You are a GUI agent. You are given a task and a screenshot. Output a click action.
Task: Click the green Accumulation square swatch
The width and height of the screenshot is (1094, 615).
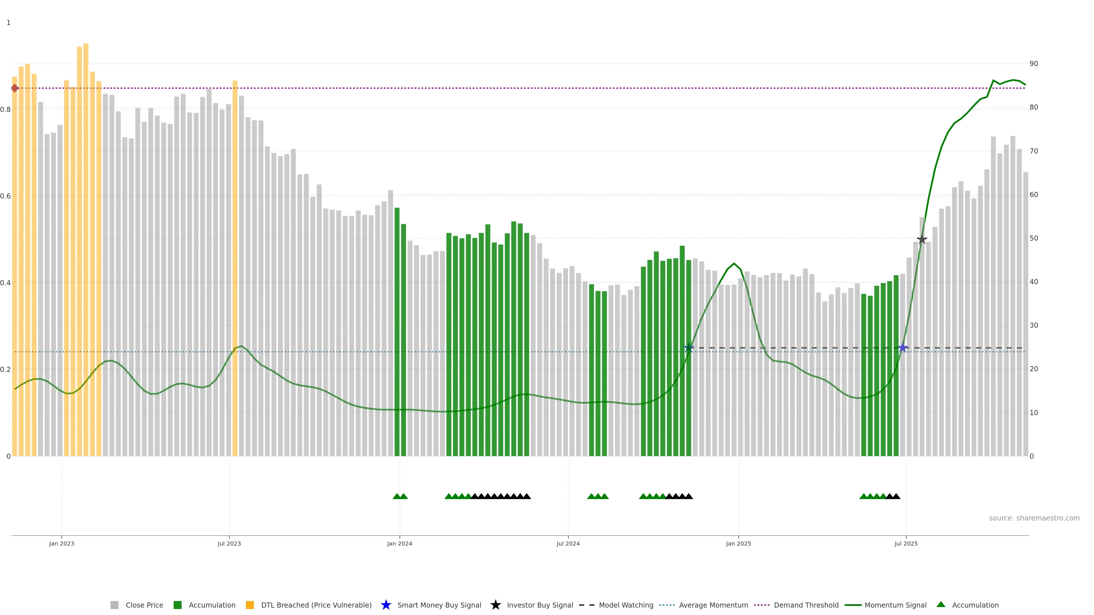[177, 605]
